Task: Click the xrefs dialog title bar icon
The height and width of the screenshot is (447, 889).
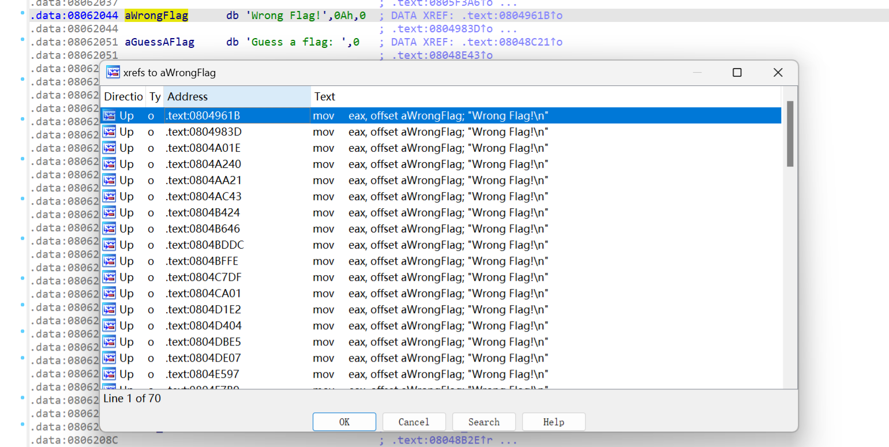Action: point(113,73)
